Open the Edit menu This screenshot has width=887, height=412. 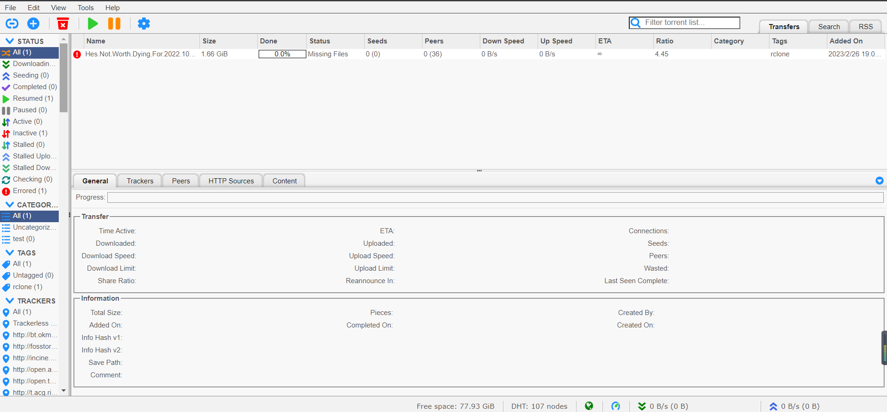tap(33, 7)
